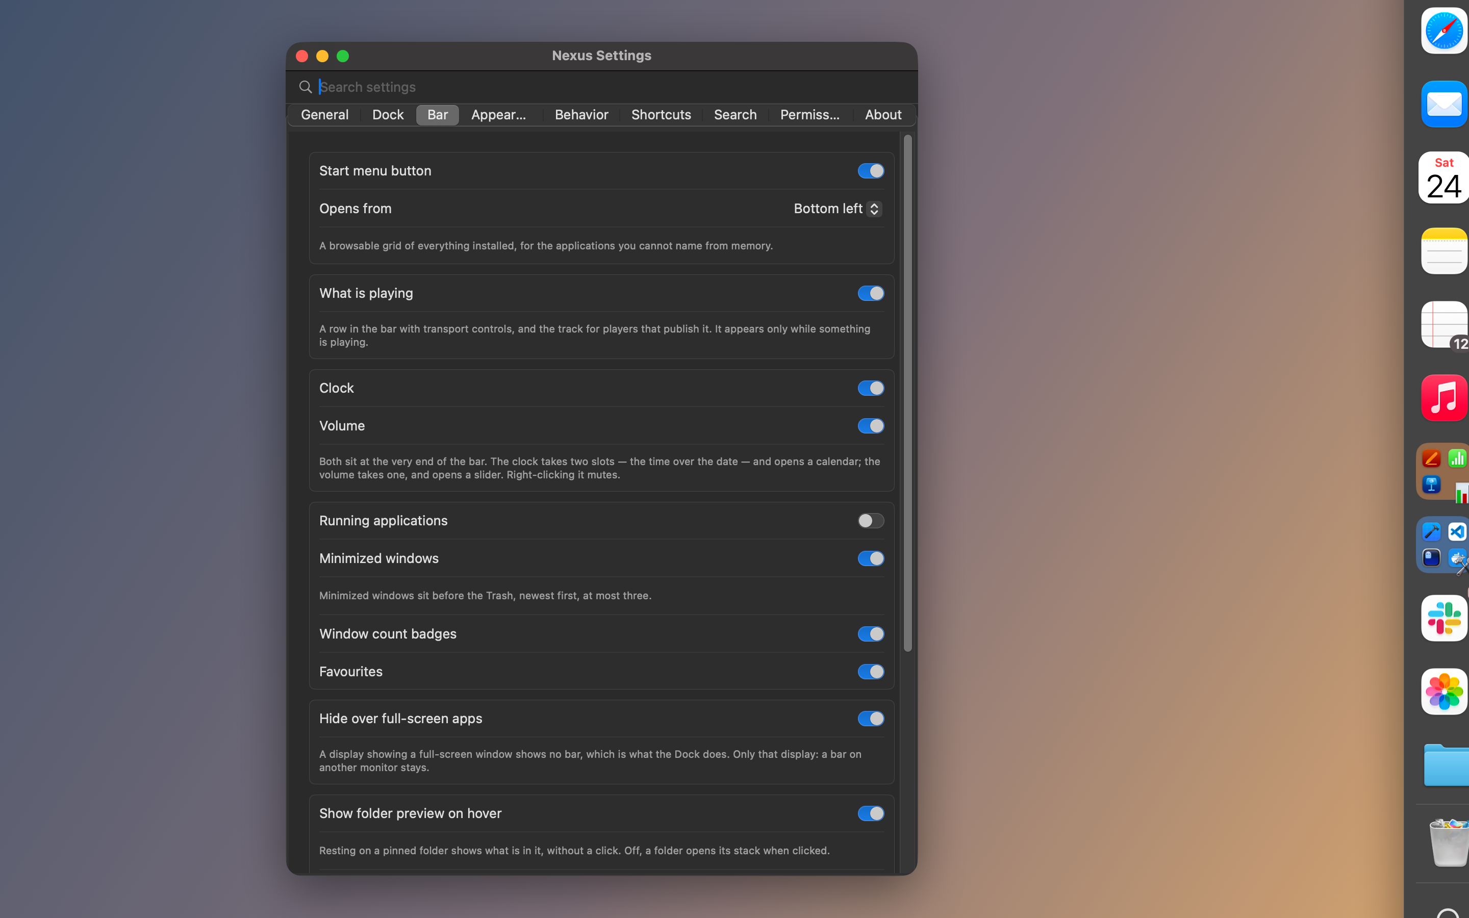This screenshot has height=918, width=1469.
Task: Switch to the Dock tab
Action: 388,115
